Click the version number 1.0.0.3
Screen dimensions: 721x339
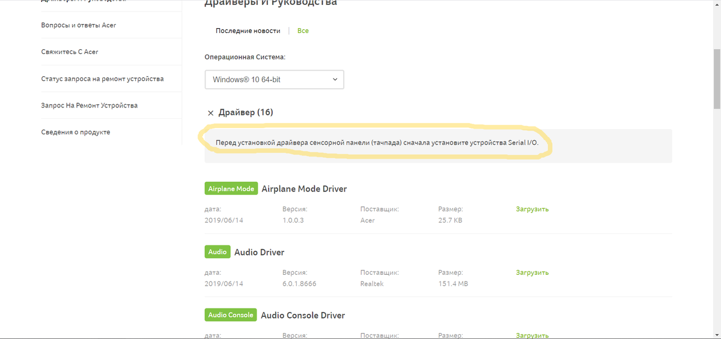click(294, 221)
